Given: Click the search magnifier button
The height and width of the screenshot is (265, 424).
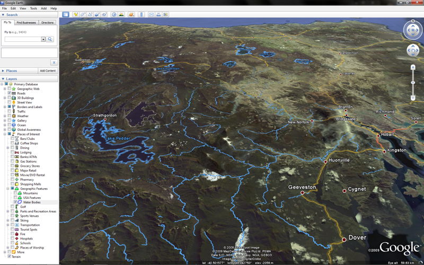Looking at the screenshot, I should pyautogui.click(x=50, y=39).
